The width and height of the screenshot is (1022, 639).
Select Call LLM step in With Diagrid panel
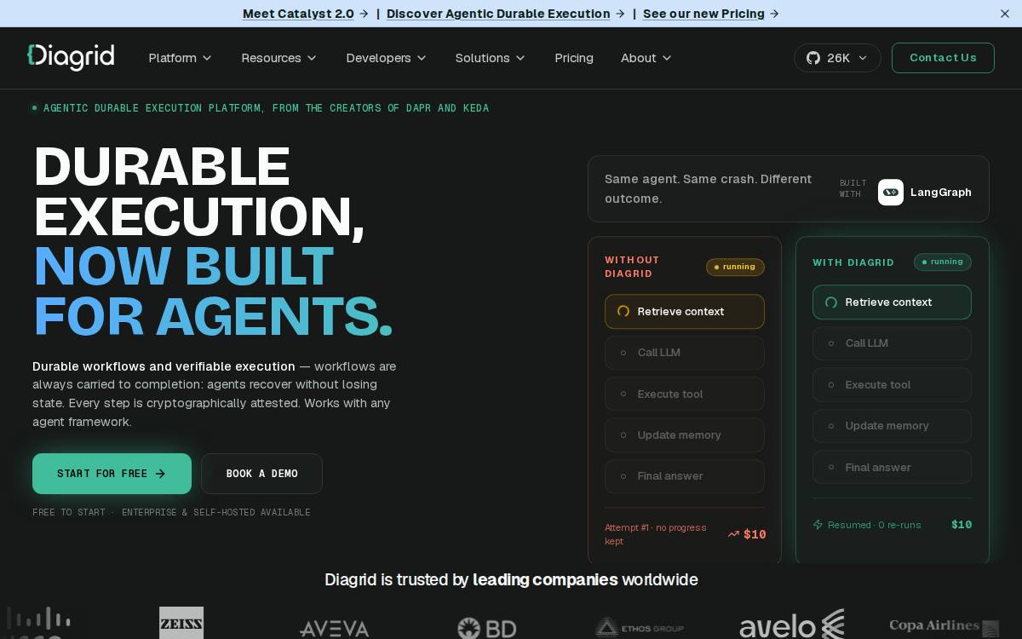click(892, 343)
